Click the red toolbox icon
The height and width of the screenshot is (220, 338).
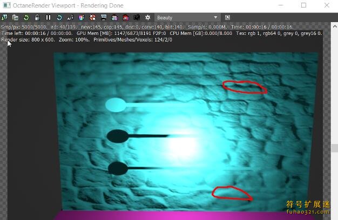[x=126, y=17]
